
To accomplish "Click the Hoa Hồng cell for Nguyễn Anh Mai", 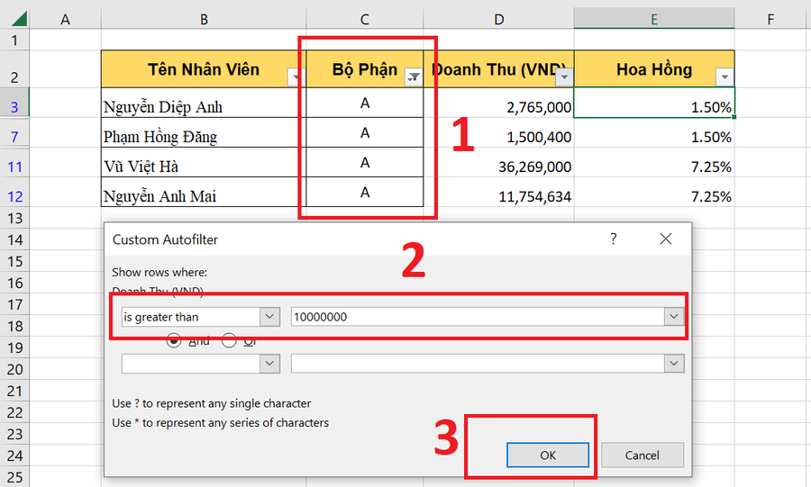I will coord(654,192).
